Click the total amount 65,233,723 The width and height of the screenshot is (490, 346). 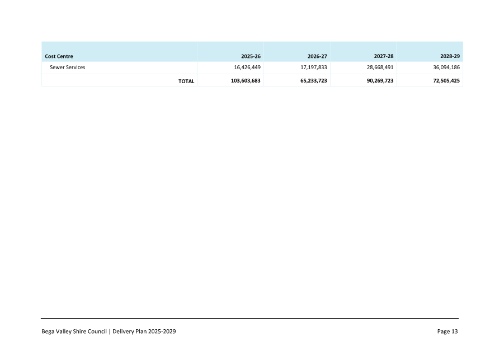tap(312, 81)
